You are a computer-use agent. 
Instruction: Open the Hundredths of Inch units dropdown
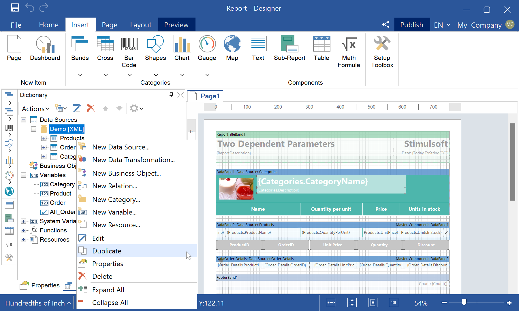coord(38,303)
